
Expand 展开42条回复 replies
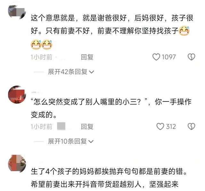[x=71, y=72]
